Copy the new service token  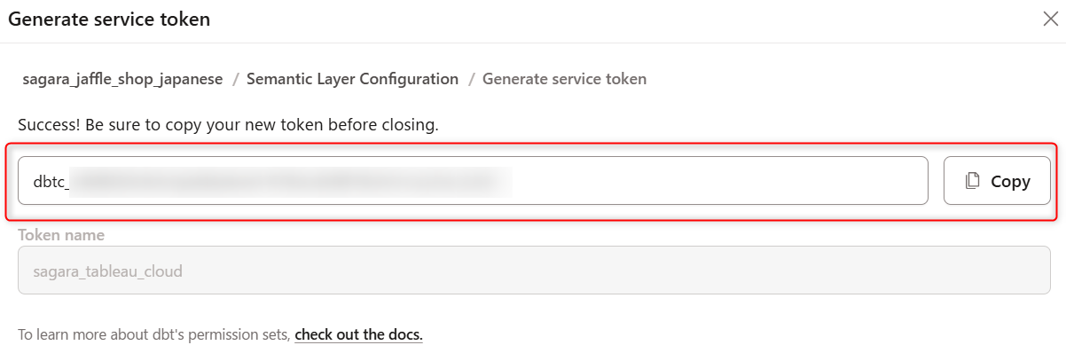(x=997, y=181)
